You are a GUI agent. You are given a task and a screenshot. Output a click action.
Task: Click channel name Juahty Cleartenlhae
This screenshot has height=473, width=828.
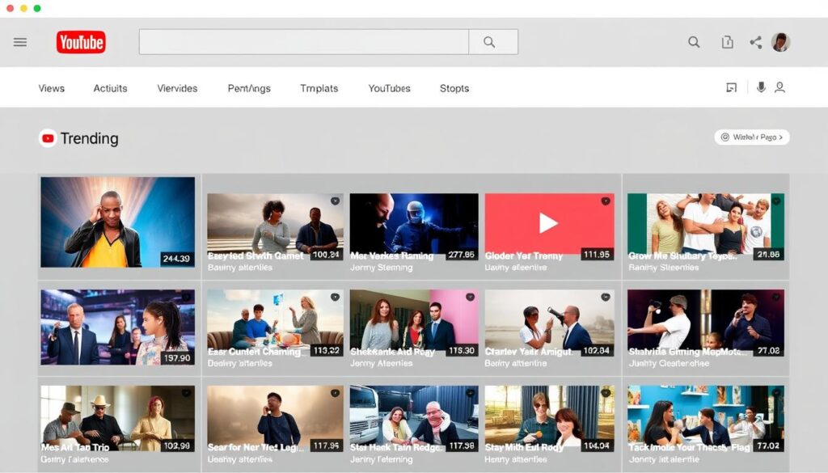669,364
